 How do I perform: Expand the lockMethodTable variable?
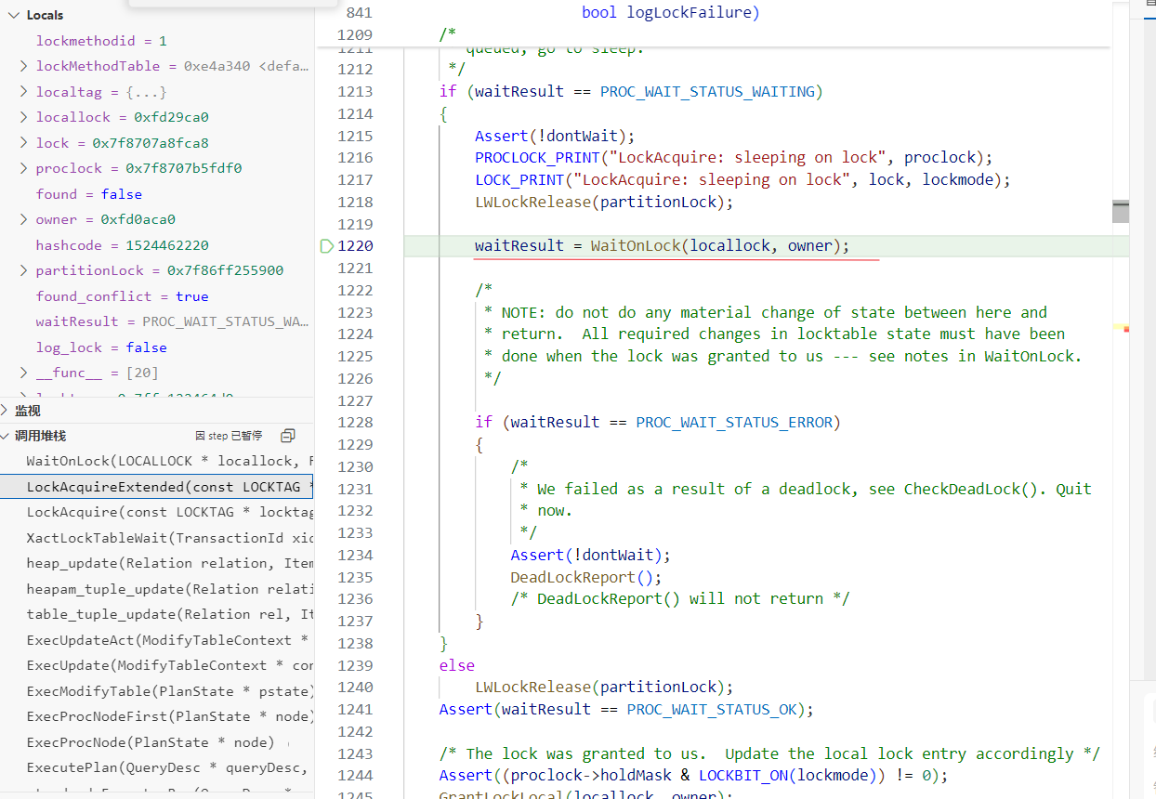tap(23, 67)
